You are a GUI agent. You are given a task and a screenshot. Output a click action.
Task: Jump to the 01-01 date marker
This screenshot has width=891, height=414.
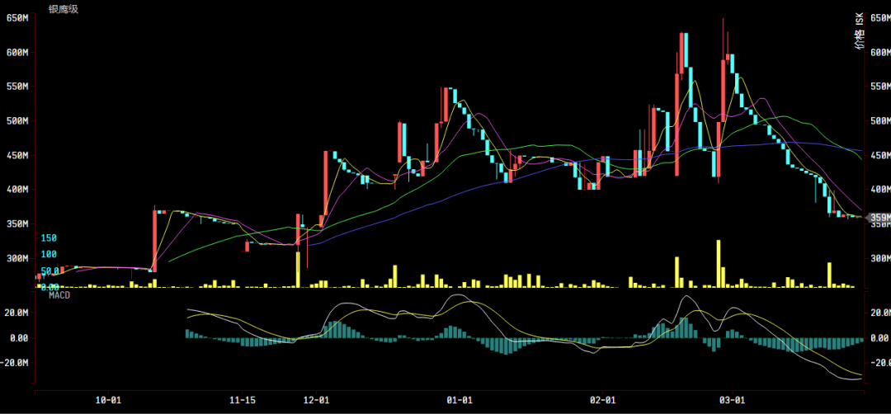(x=459, y=400)
